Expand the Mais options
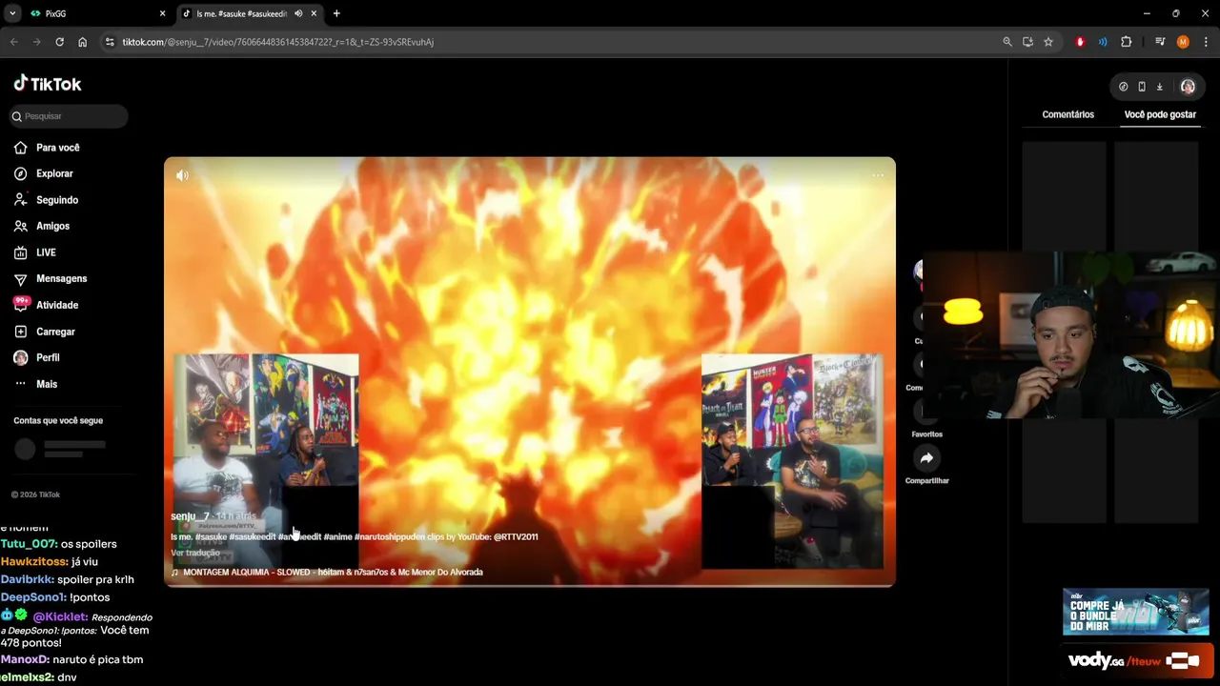This screenshot has width=1220, height=686. [x=36, y=384]
